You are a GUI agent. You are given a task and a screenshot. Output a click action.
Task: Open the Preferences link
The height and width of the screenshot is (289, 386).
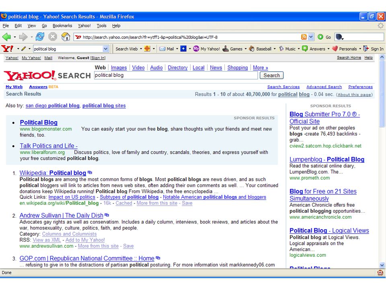tap(360, 87)
